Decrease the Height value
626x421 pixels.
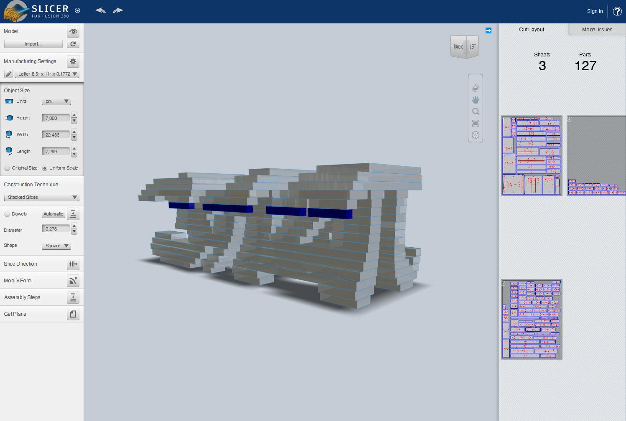coord(74,121)
